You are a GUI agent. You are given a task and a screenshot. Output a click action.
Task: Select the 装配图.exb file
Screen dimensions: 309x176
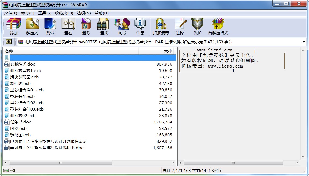(20, 135)
